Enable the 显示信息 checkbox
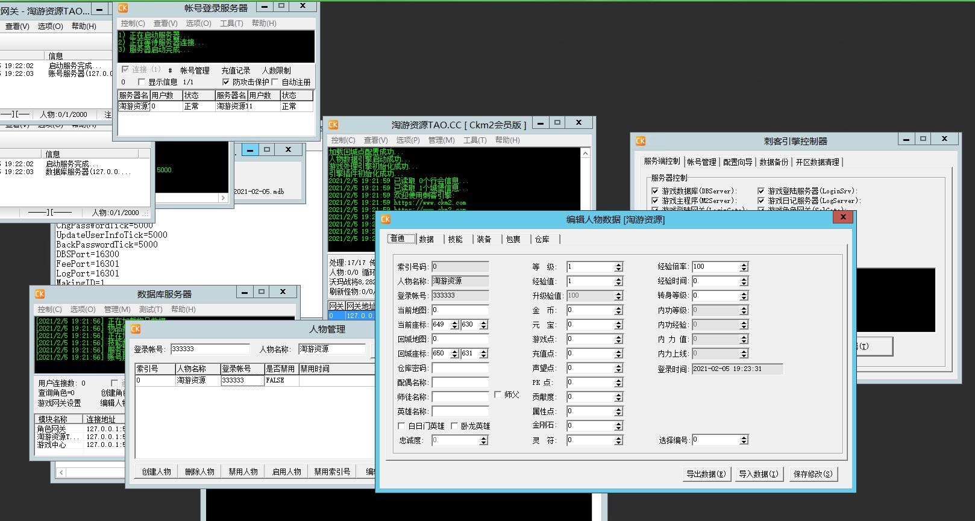Viewport: 975px width, 521px height. [x=142, y=82]
